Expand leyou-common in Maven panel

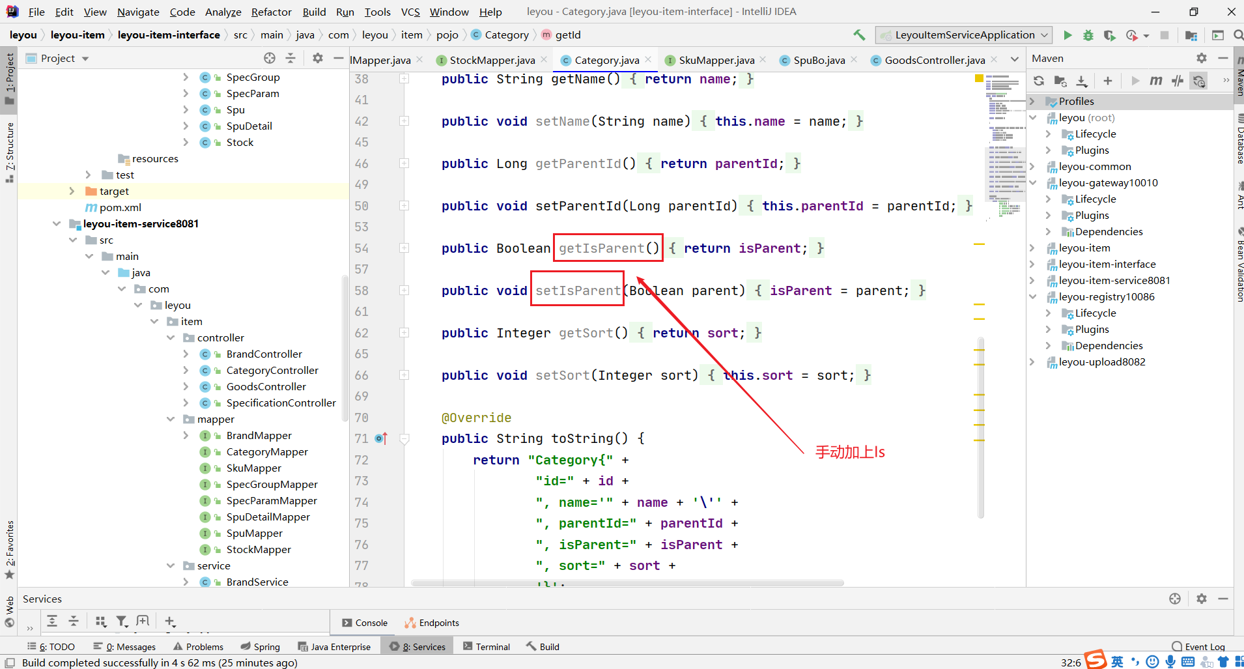(x=1032, y=166)
